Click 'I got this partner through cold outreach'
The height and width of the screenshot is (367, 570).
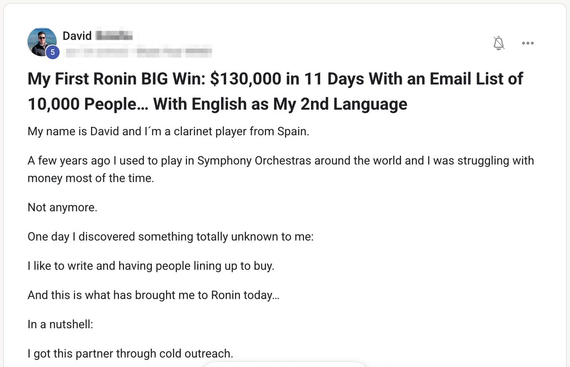[130, 354]
